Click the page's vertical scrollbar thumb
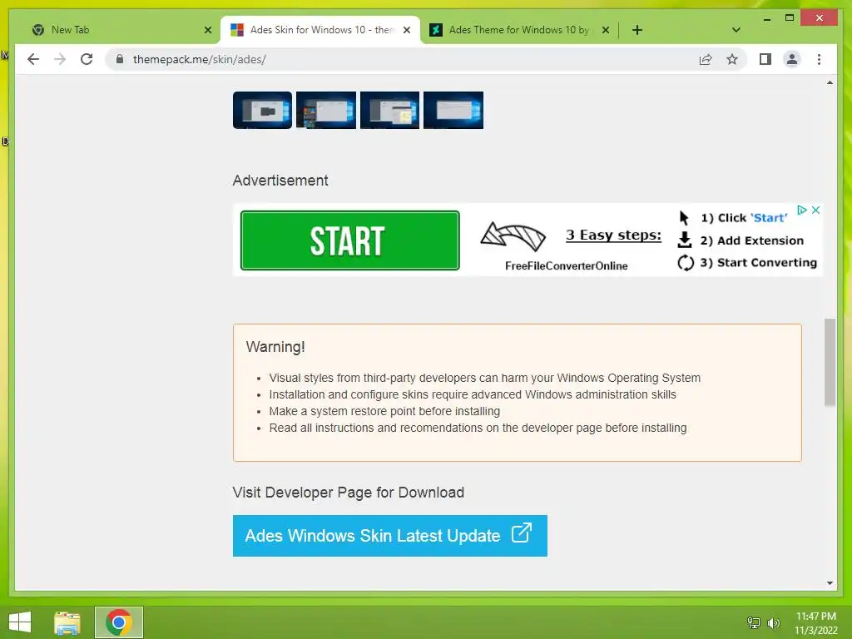852x639 pixels. tap(830, 363)
